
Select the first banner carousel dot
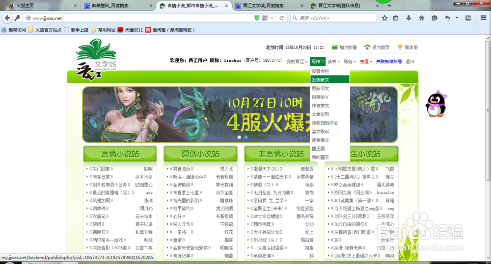tap(239, 137)
